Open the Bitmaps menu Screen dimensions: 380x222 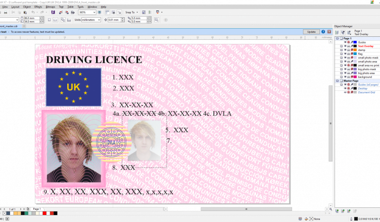click(50, 7)
